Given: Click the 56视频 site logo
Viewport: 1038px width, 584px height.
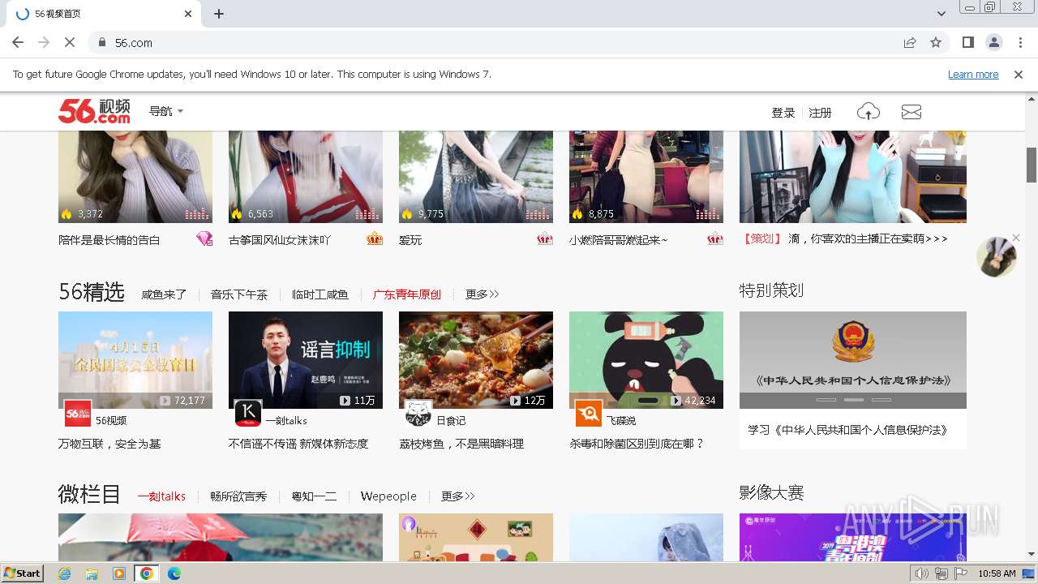Looking at the screenshot, I should click(x=94, y=111).
